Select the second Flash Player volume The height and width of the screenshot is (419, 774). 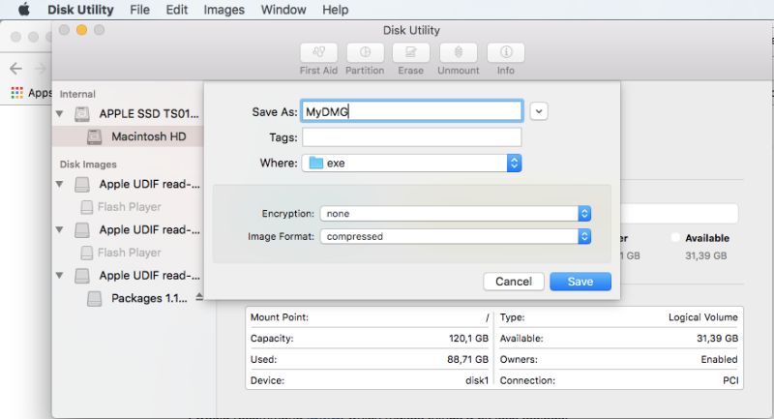point(129,253)
